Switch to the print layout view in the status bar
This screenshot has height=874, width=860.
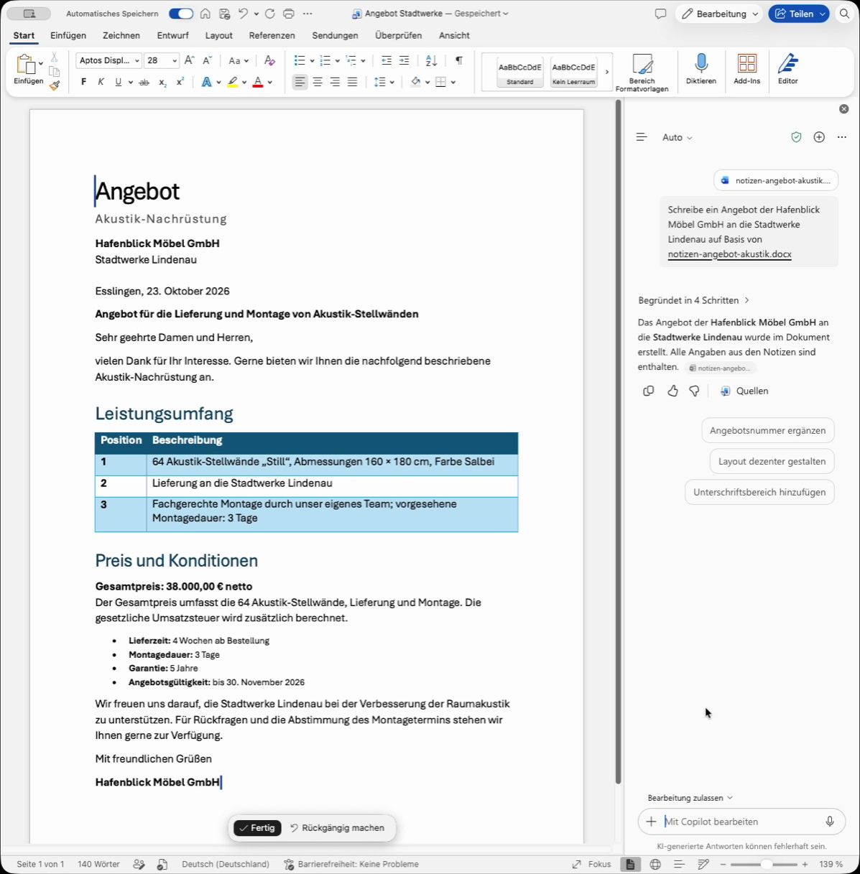[630, 864]
